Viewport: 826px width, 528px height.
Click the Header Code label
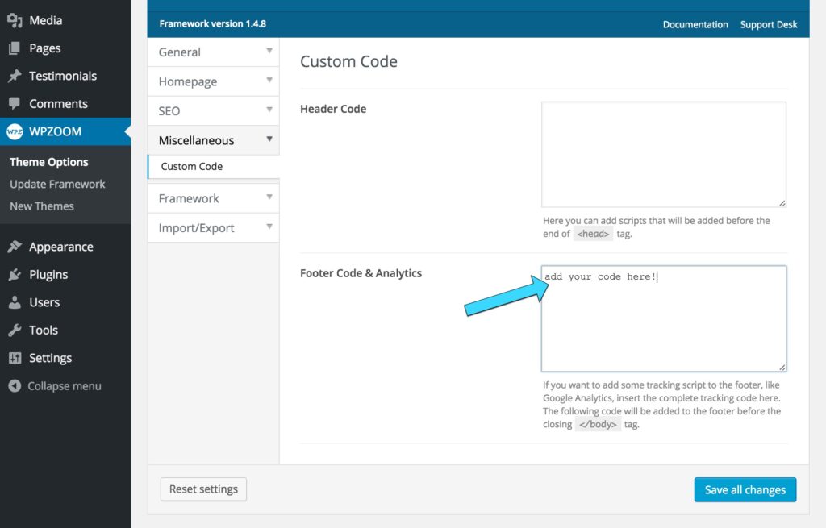pyautogui.click(x=333, y=109)
